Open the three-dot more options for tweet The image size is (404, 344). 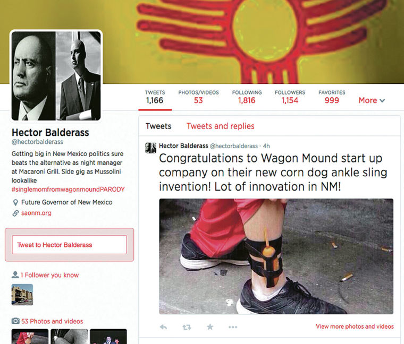(x=233, y=327)
